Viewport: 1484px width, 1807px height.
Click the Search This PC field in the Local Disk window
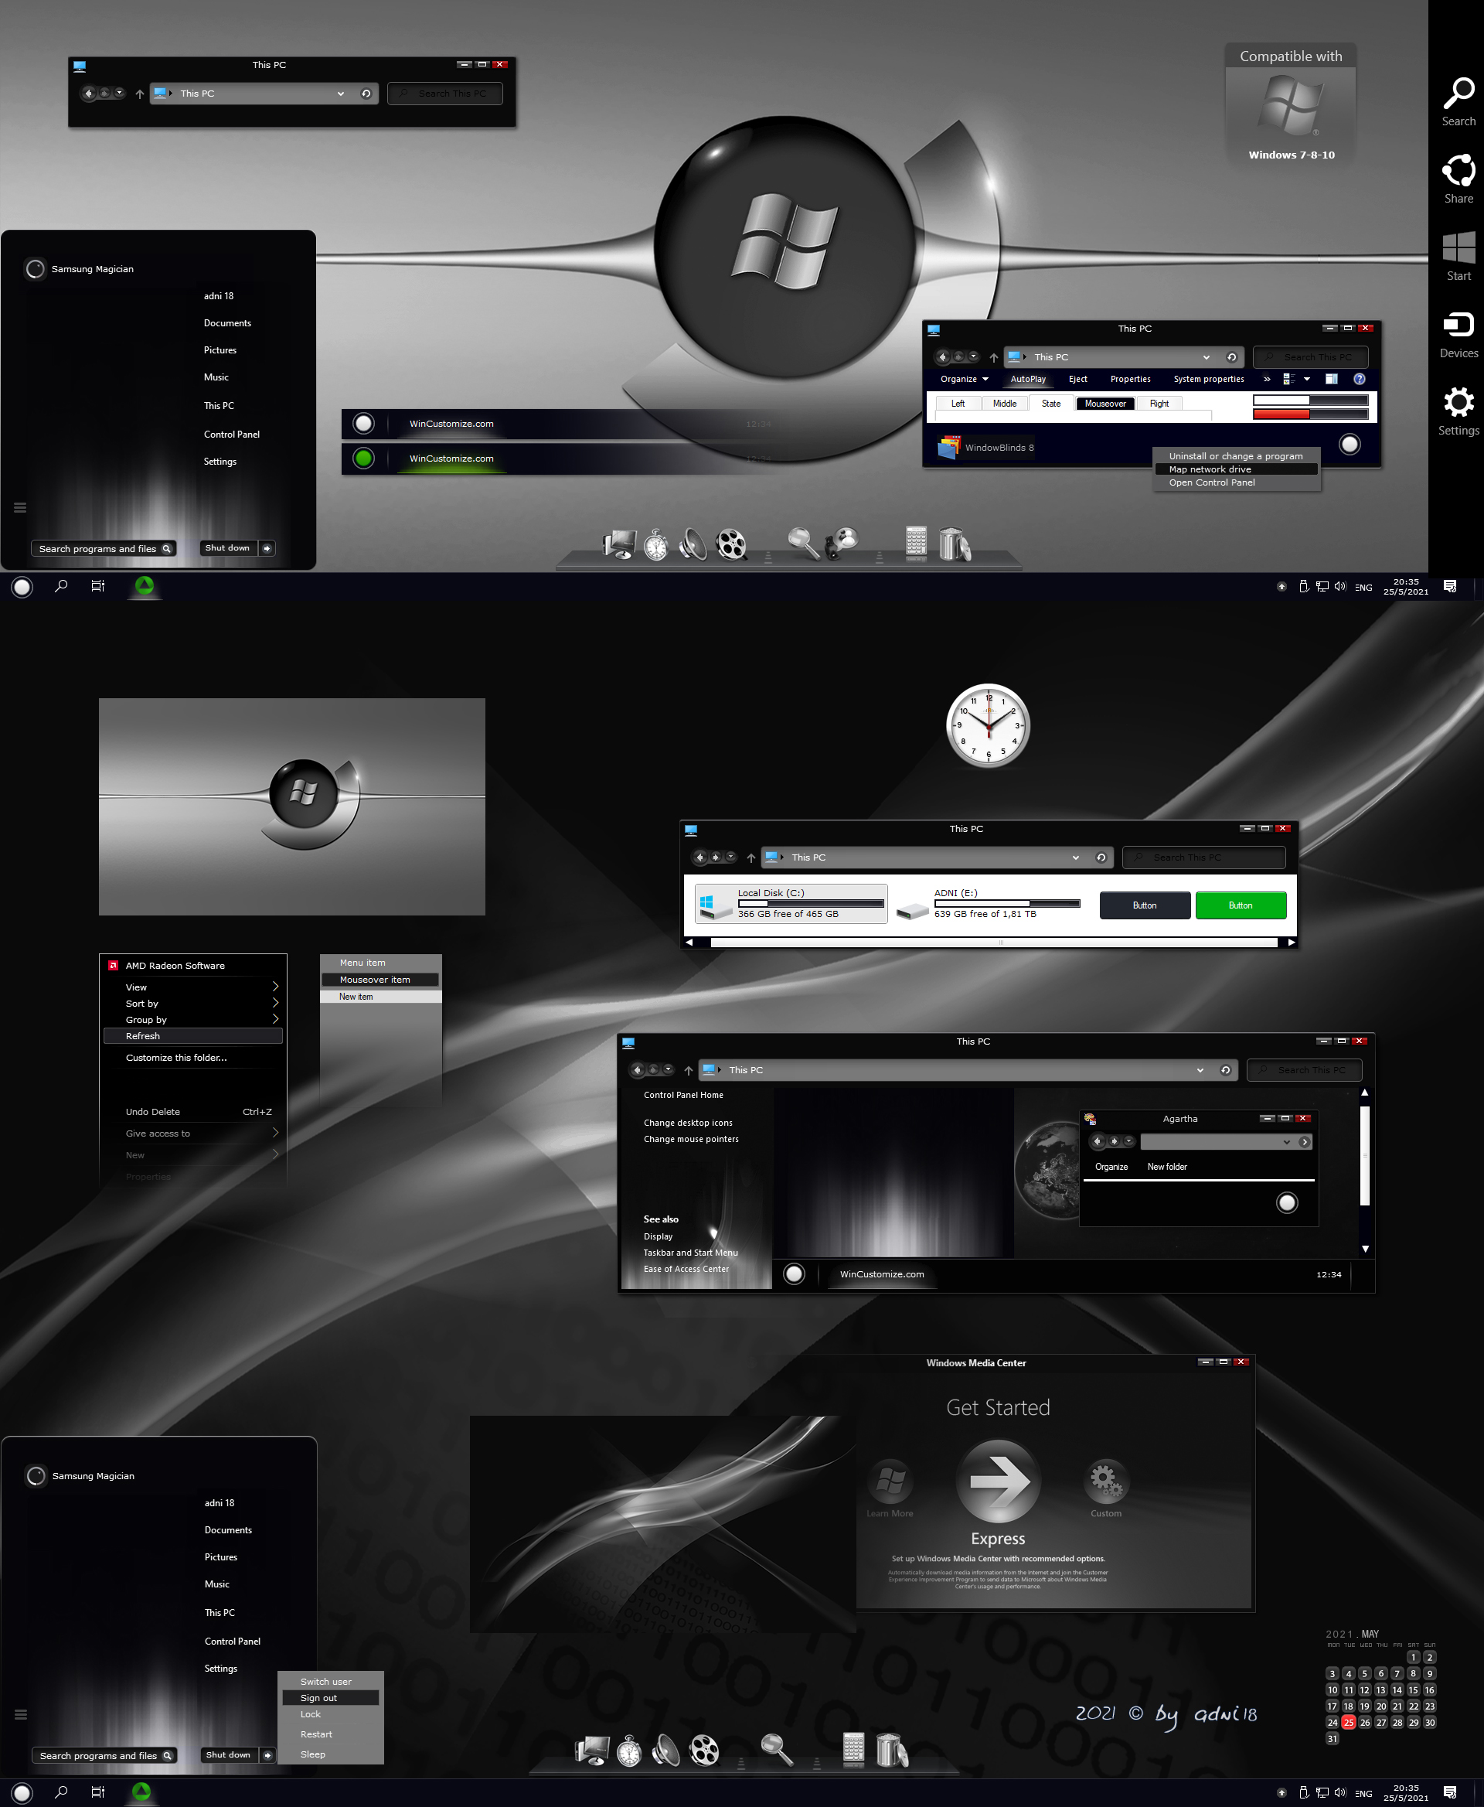(x=1203, y=857)
